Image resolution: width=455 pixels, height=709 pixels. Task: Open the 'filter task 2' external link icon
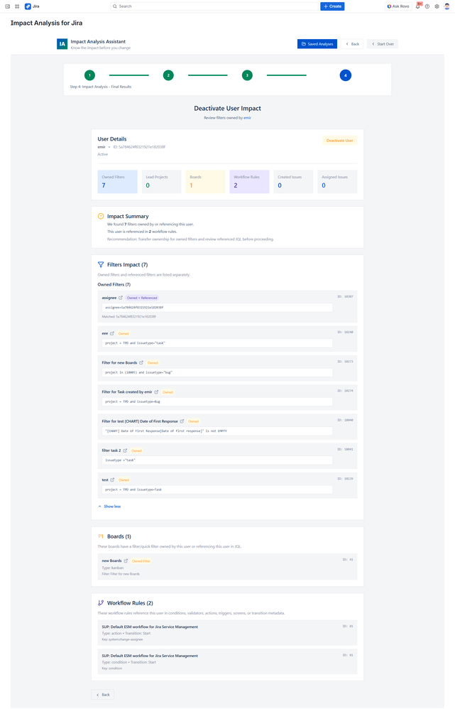click(126, 450)
